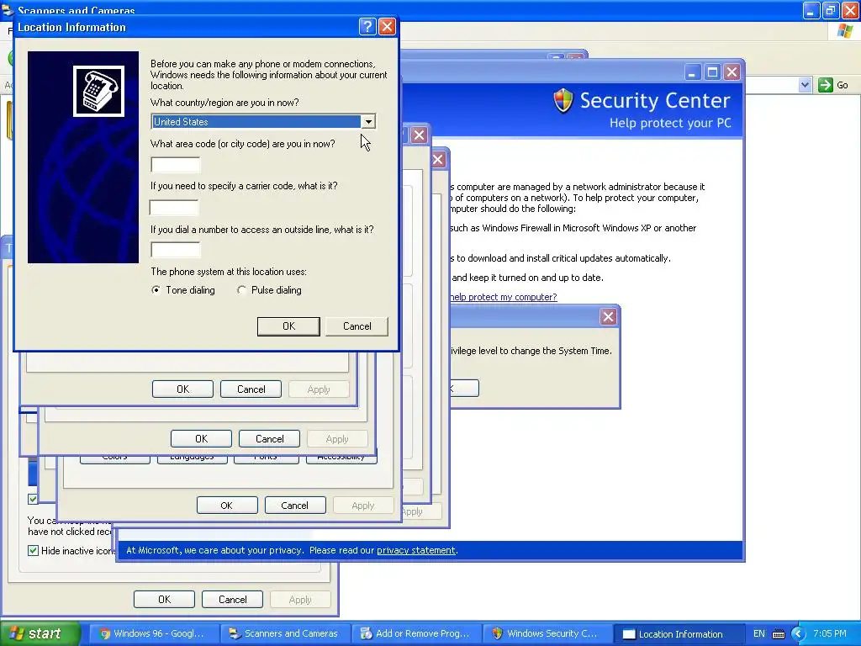This screenshot has width=861, height=646.
Task: Click the keyboard icon in system tray
Action: click(778, 634)
